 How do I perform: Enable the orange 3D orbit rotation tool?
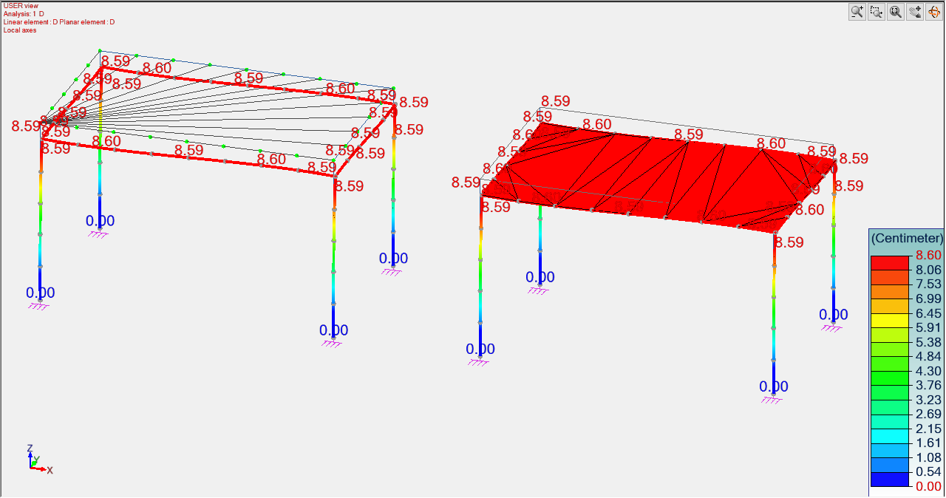coord(934,11)
